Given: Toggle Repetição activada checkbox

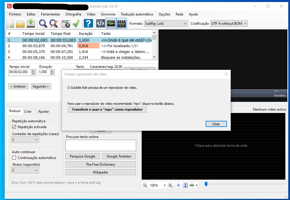Looking at the screenshot, I should pos(14,127).
